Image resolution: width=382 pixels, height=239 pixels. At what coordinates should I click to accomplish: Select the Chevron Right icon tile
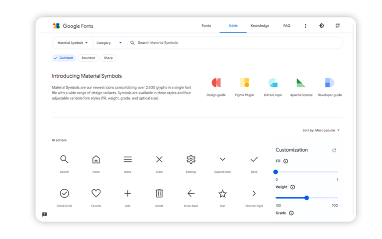(254, 198)
